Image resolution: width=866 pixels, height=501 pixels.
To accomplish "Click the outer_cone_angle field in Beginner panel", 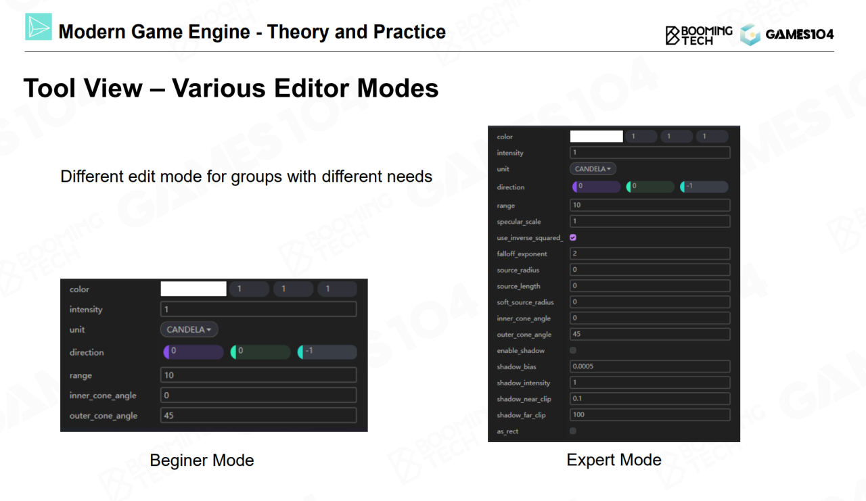I will tap(258, 416).
